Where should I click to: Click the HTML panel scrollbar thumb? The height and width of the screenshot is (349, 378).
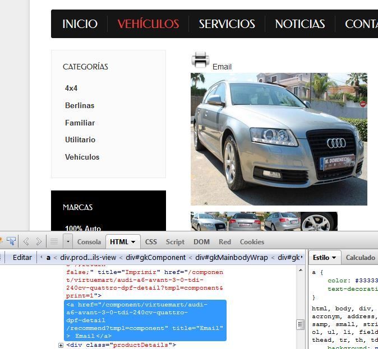click(x=301, y=324)
